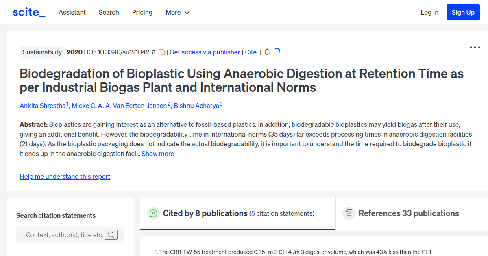Show more of the abstract text
This screenshot has height=256, width=488.
(158, 154)
